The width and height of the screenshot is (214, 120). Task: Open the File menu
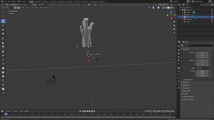point(5,1)
